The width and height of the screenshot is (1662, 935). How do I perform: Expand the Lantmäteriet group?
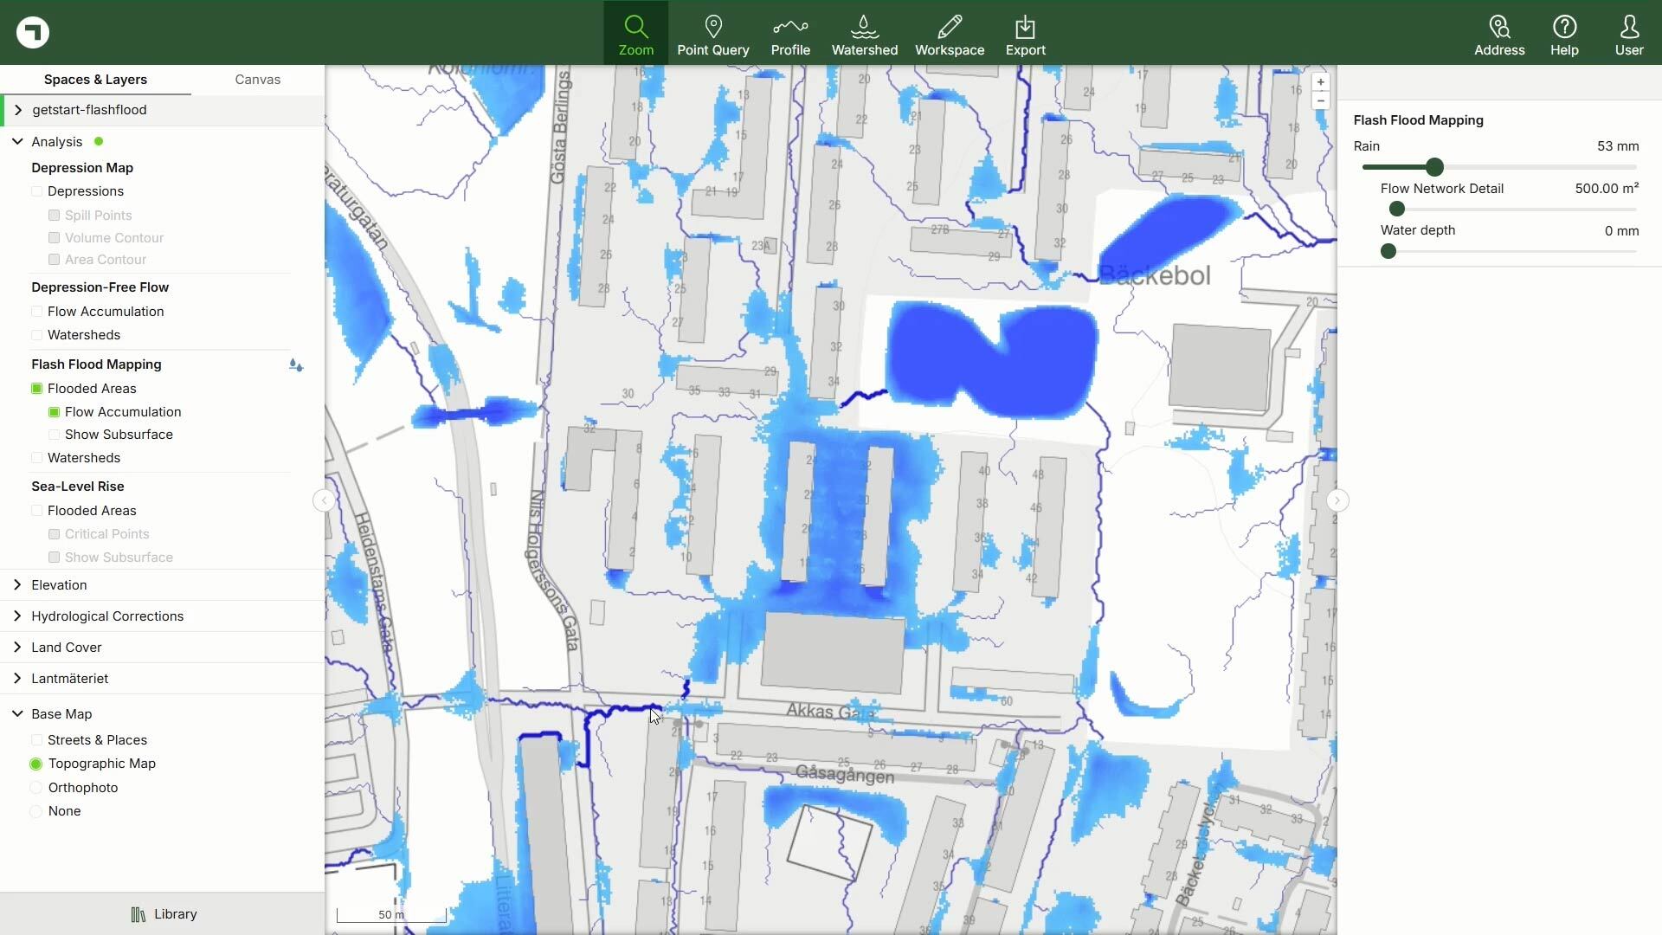(x=17, y=679)
